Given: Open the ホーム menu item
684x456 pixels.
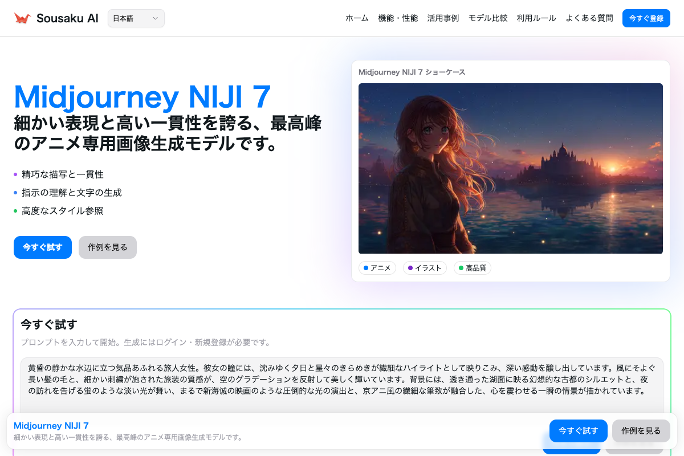Looking at the screenshot, I should click(x=357, y=18).
